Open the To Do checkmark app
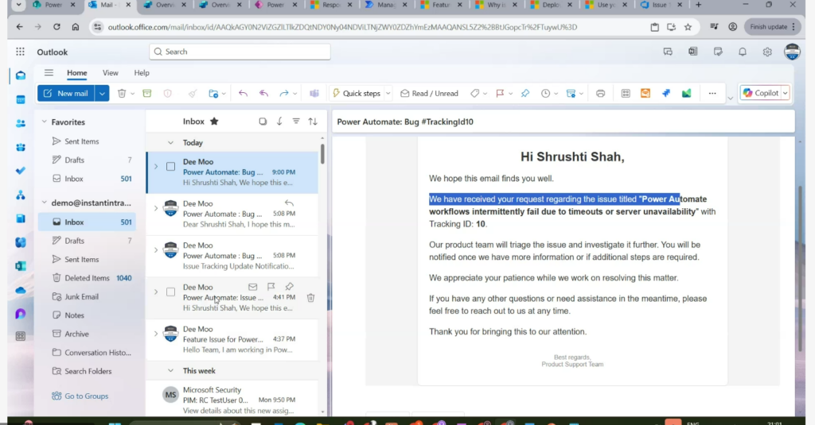The height and width of the screenshot is (425, 815). [20, 171]
